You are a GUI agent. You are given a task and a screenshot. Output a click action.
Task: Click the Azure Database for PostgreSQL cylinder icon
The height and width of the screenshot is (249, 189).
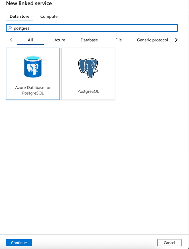[x=33, y=67]
